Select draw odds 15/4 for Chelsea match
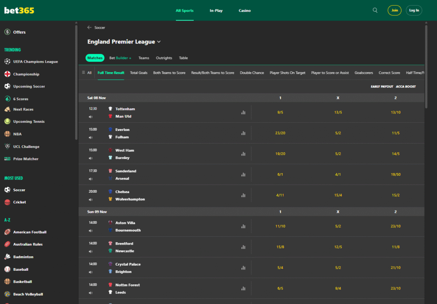This screenshot has height=304, width=437. [338, 195]
